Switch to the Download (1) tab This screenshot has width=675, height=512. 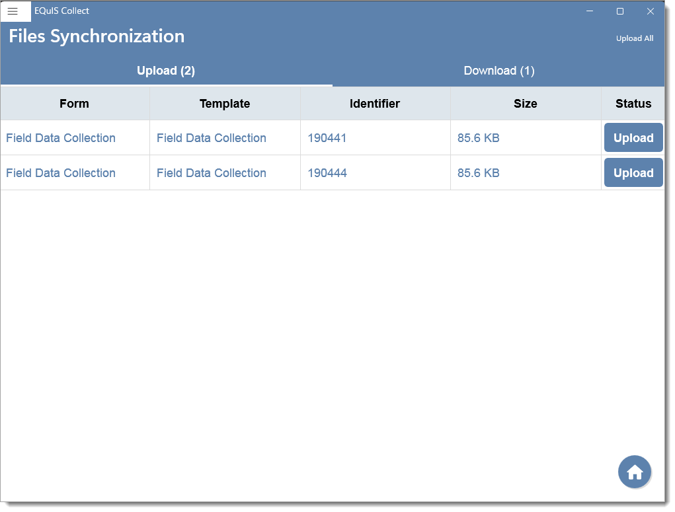tap(499, 71)
